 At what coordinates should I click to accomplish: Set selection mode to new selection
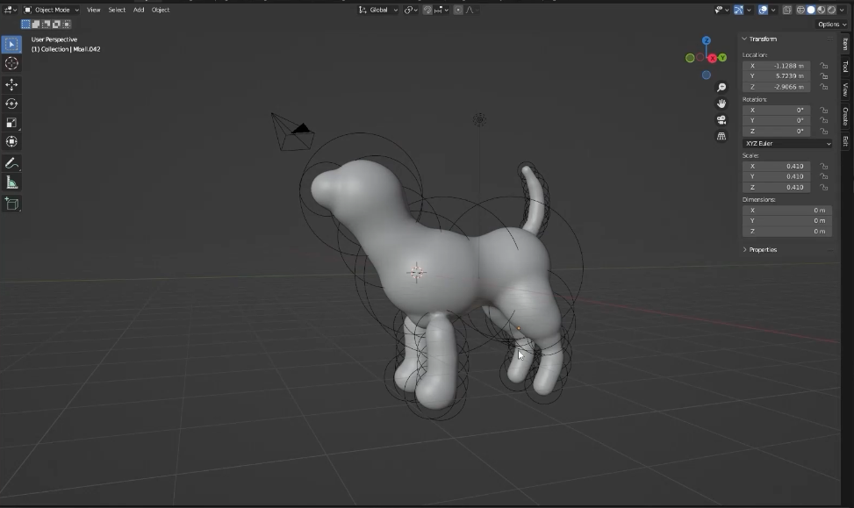(25, 24)
